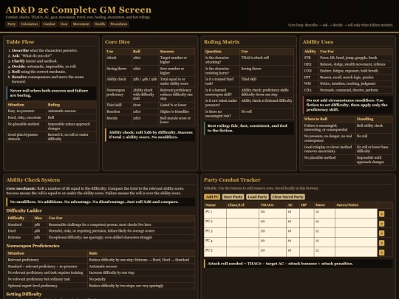This screenshot has height=299, width=399.
Task: Save the party with Save Party
Action: pos(233,197)
